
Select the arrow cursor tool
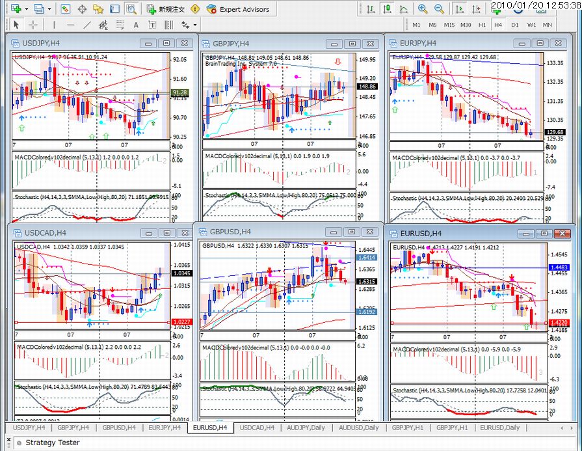(16, 25)
